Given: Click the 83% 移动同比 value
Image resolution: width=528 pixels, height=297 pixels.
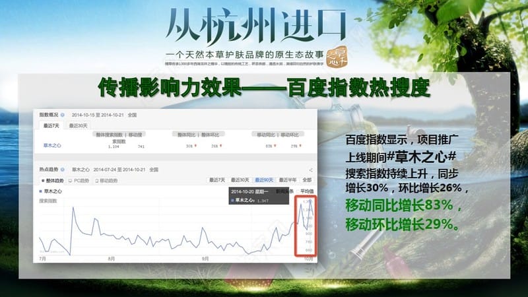Looking at the screenshot, I should [271, 146].
